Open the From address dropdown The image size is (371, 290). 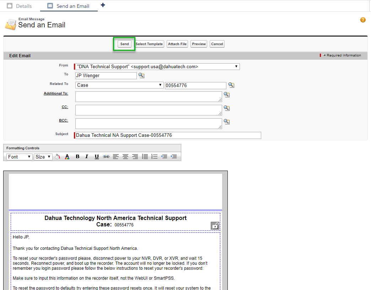coord(157,67)
